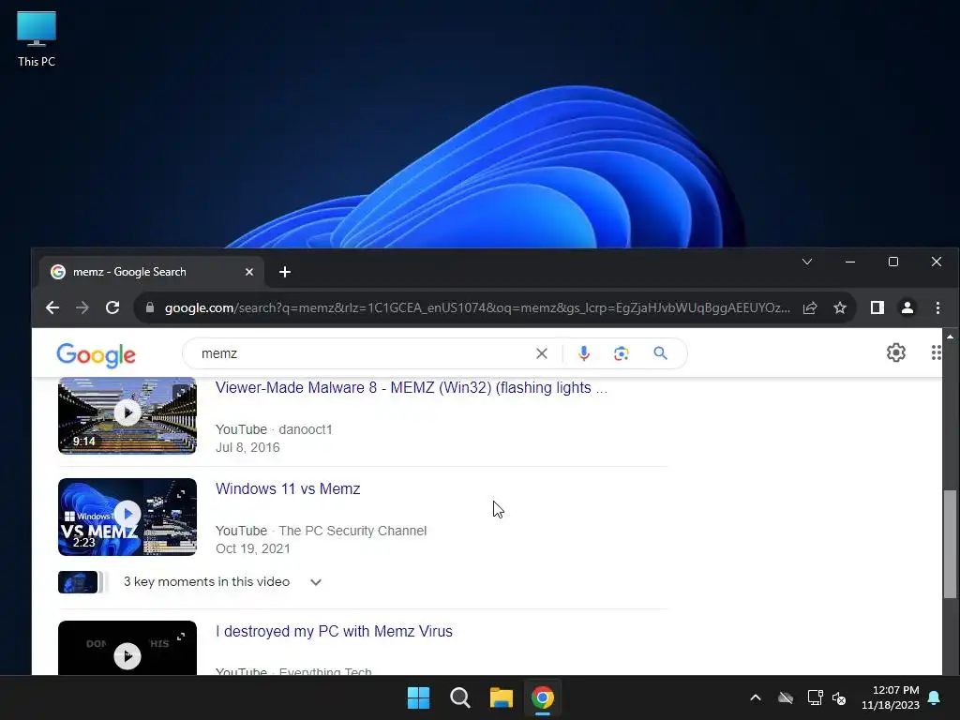This screenshot has height=720, width=960.
Task: Play the Windows 11 VS MEMZ thumbnail
Action: point(127,517)
